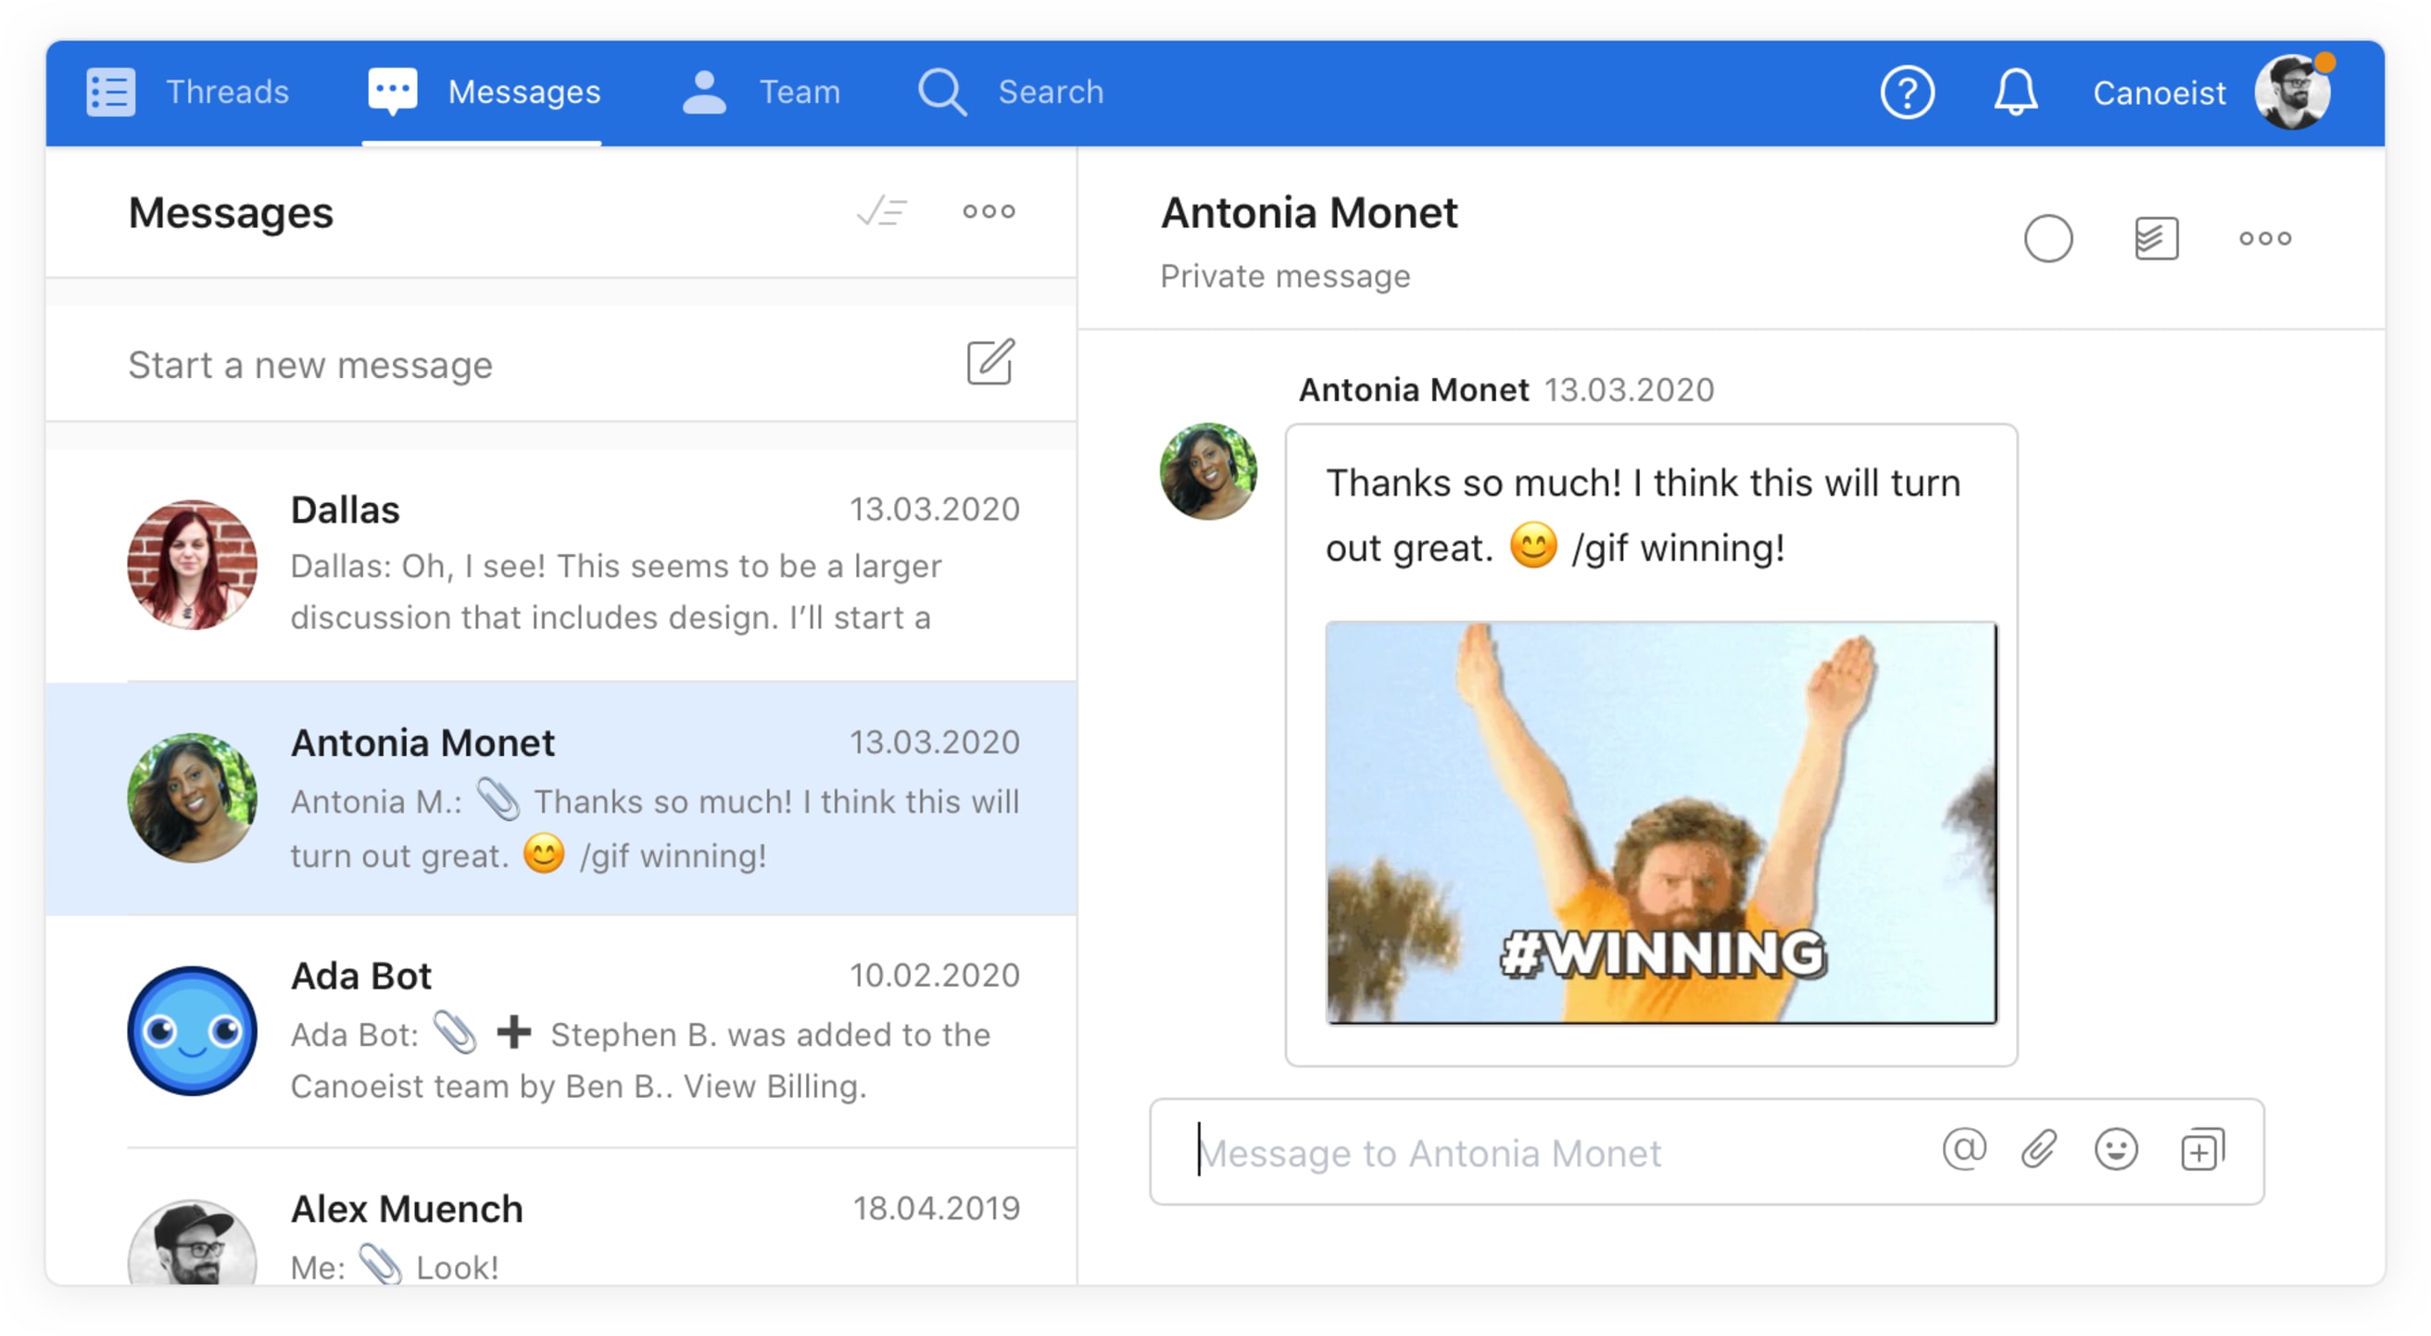Click the Messages speech bubble icon
The image size is (2431, 1336).
(393, 92)
